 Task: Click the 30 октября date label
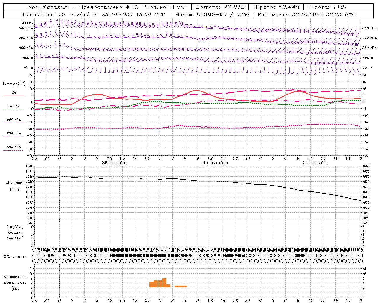pyautogui.click(x=215, y=163)
